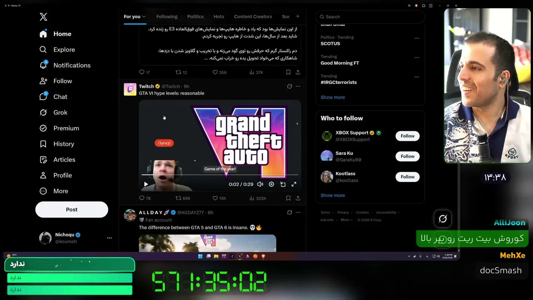Viewport: 533px width, 300px height.
Task: Switch to the Hots tab
Action: coord(219,17)
